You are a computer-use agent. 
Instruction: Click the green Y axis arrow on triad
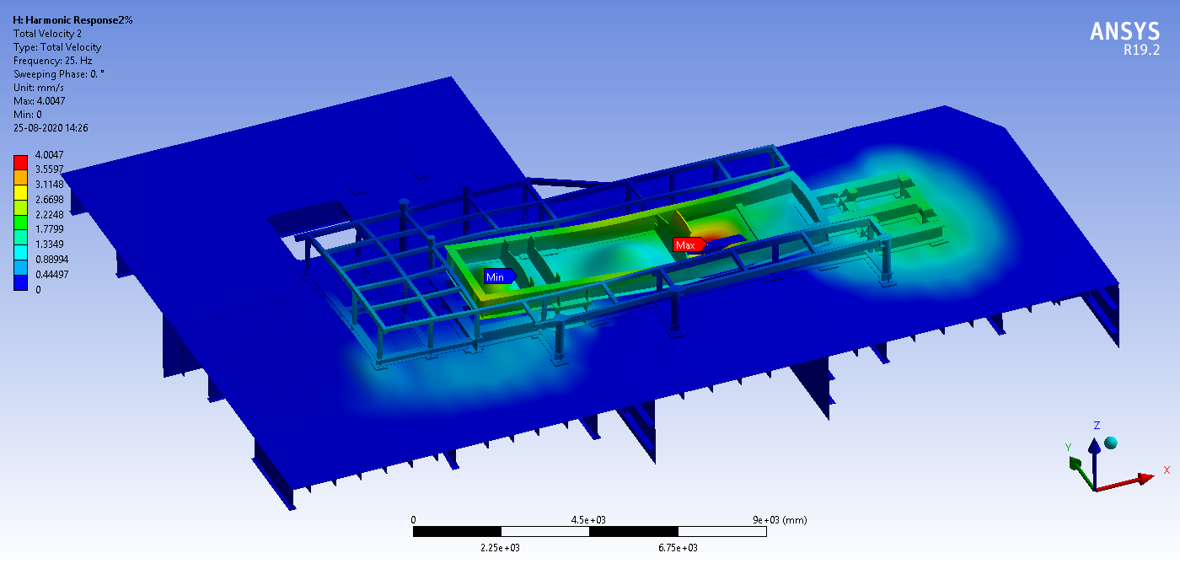(1076, 464)
